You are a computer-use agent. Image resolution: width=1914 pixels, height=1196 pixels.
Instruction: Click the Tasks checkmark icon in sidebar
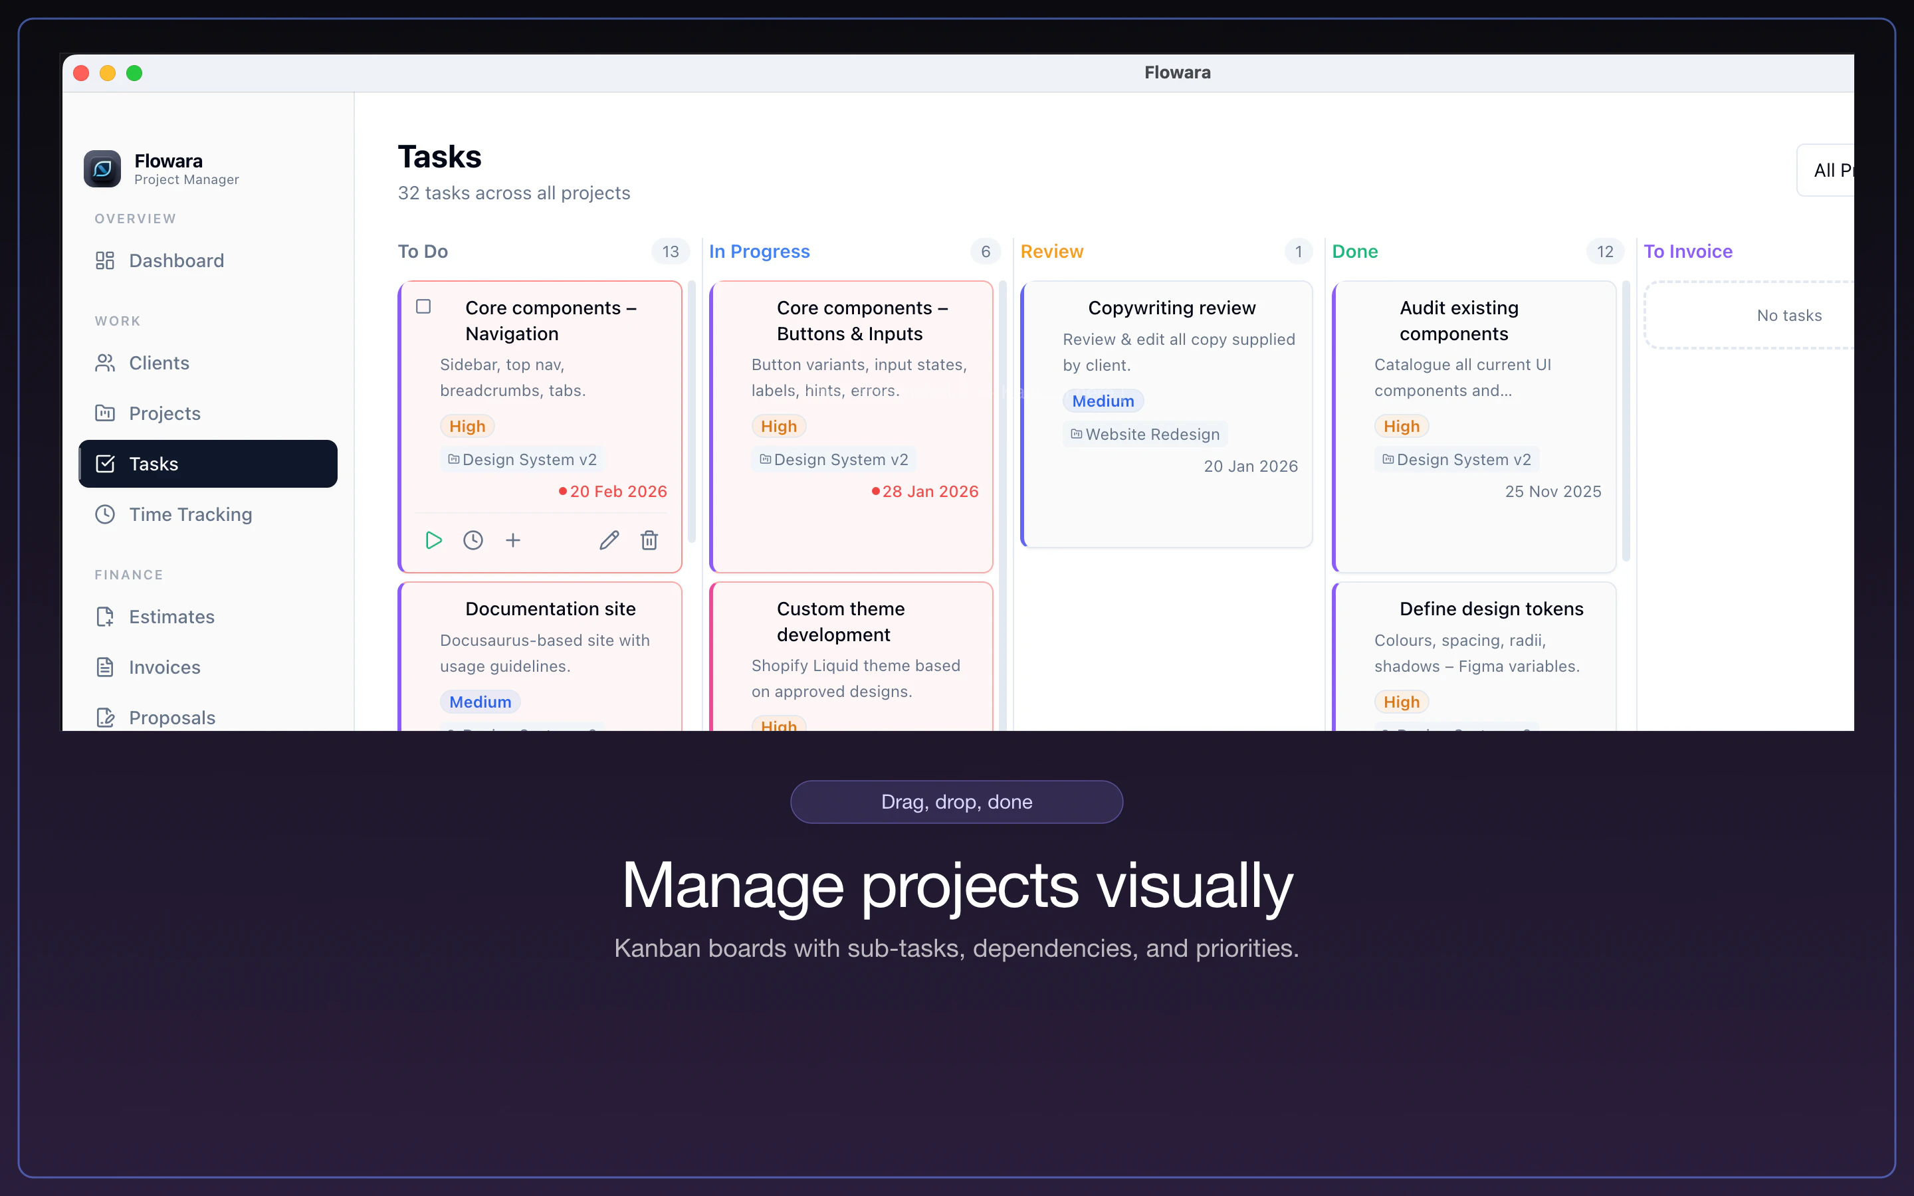tap(105, 464)
